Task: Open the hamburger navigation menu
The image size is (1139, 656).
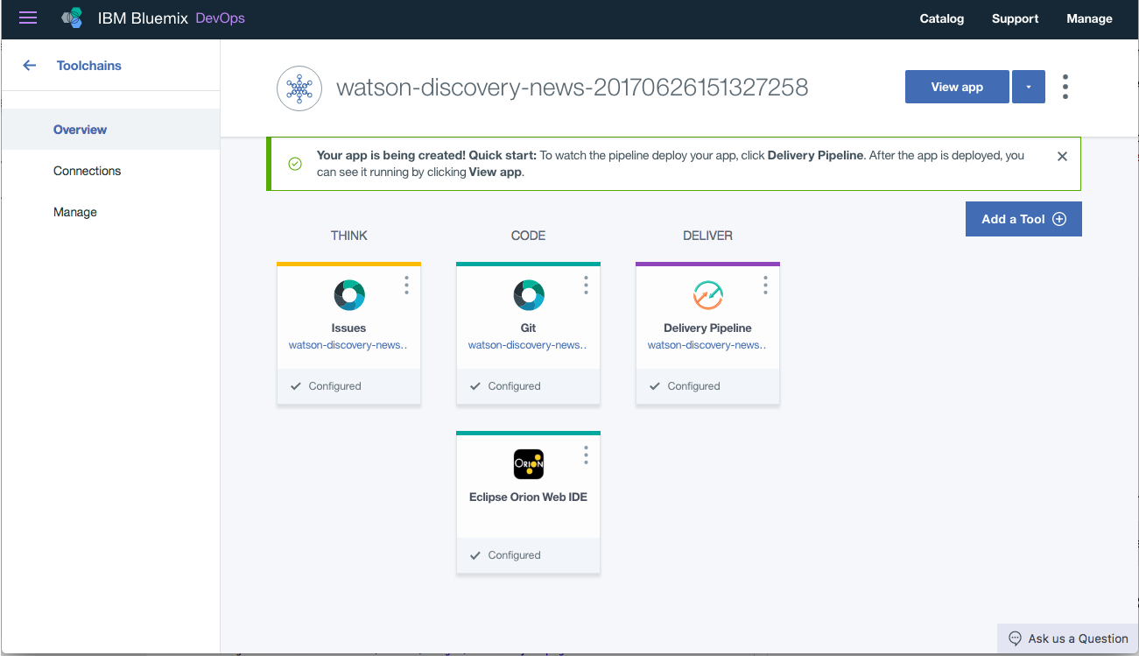Action: [28, 18]
